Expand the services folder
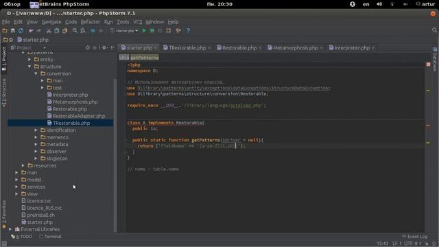 click(16, 187)
